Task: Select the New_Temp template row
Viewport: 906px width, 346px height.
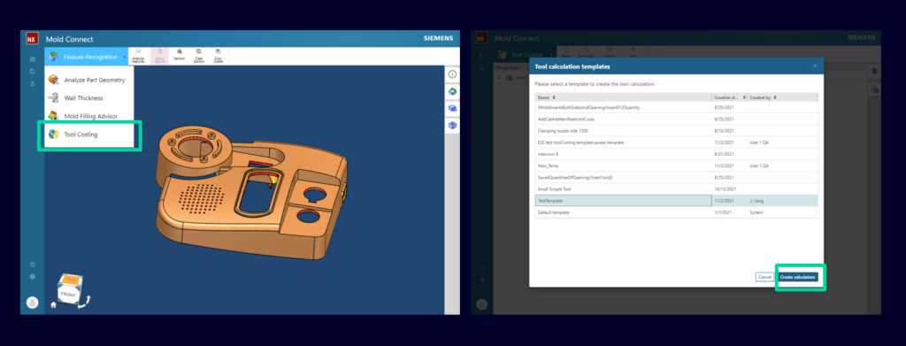Action: [676, 165]
